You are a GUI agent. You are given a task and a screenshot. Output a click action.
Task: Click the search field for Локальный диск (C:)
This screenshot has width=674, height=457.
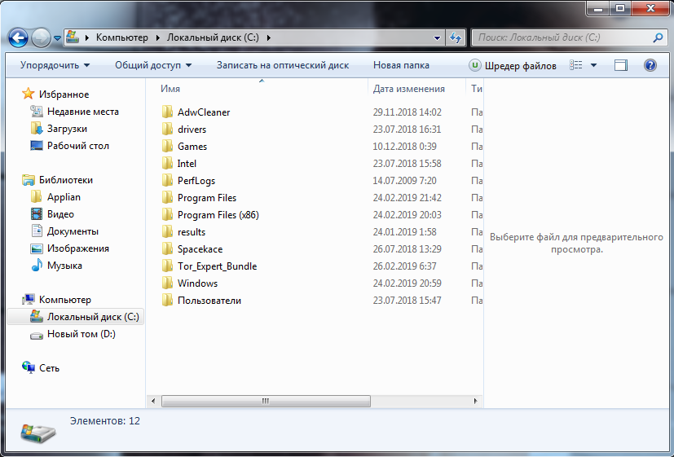pyautogui.click(x=562, y=37)
